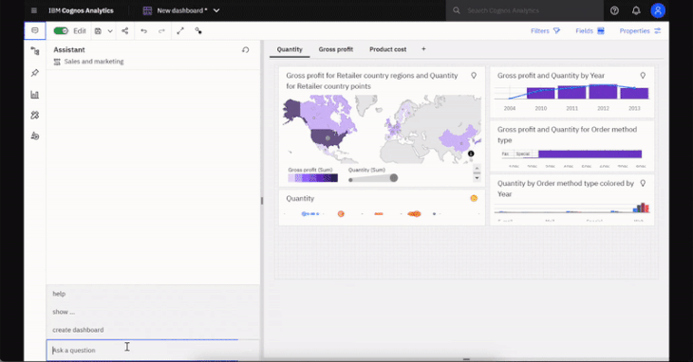Click the Share icon

pos(125,31)
